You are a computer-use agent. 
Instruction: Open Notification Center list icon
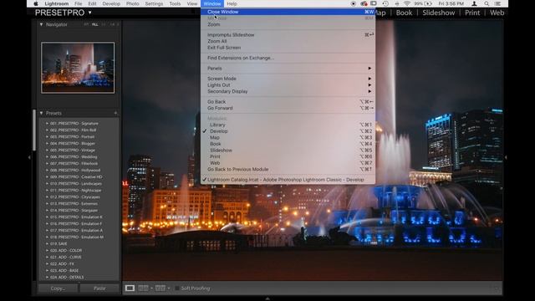point(497,3)
